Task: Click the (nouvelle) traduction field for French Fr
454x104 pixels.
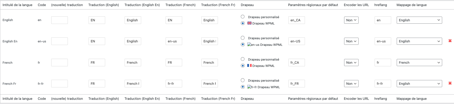Action: 59,83
